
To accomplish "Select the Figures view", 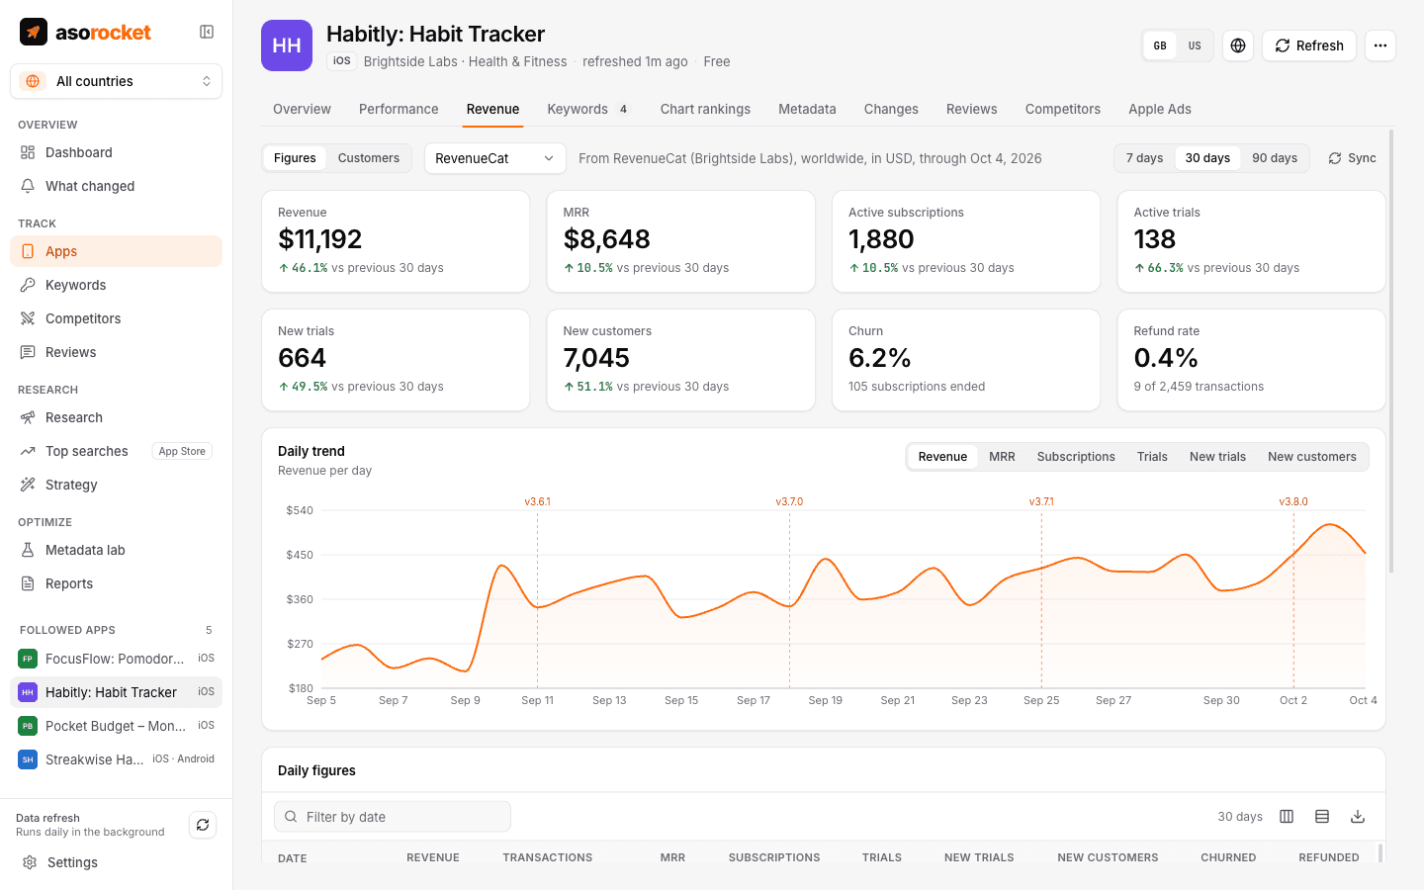I will [x=295, y=158].
